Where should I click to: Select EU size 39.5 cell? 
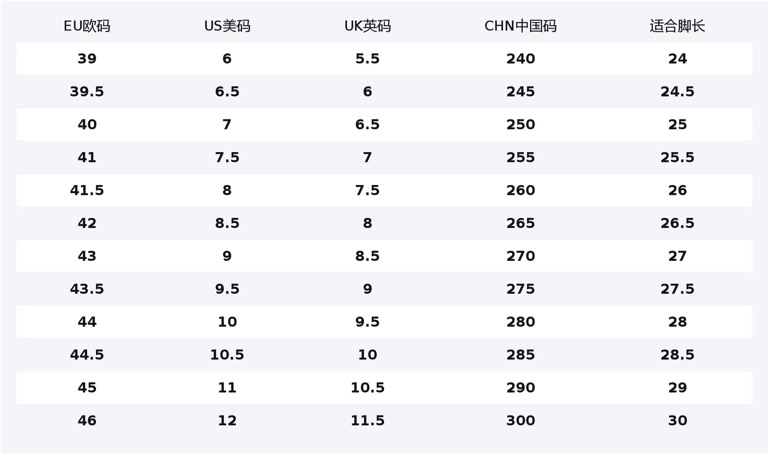tap(87, 91)
